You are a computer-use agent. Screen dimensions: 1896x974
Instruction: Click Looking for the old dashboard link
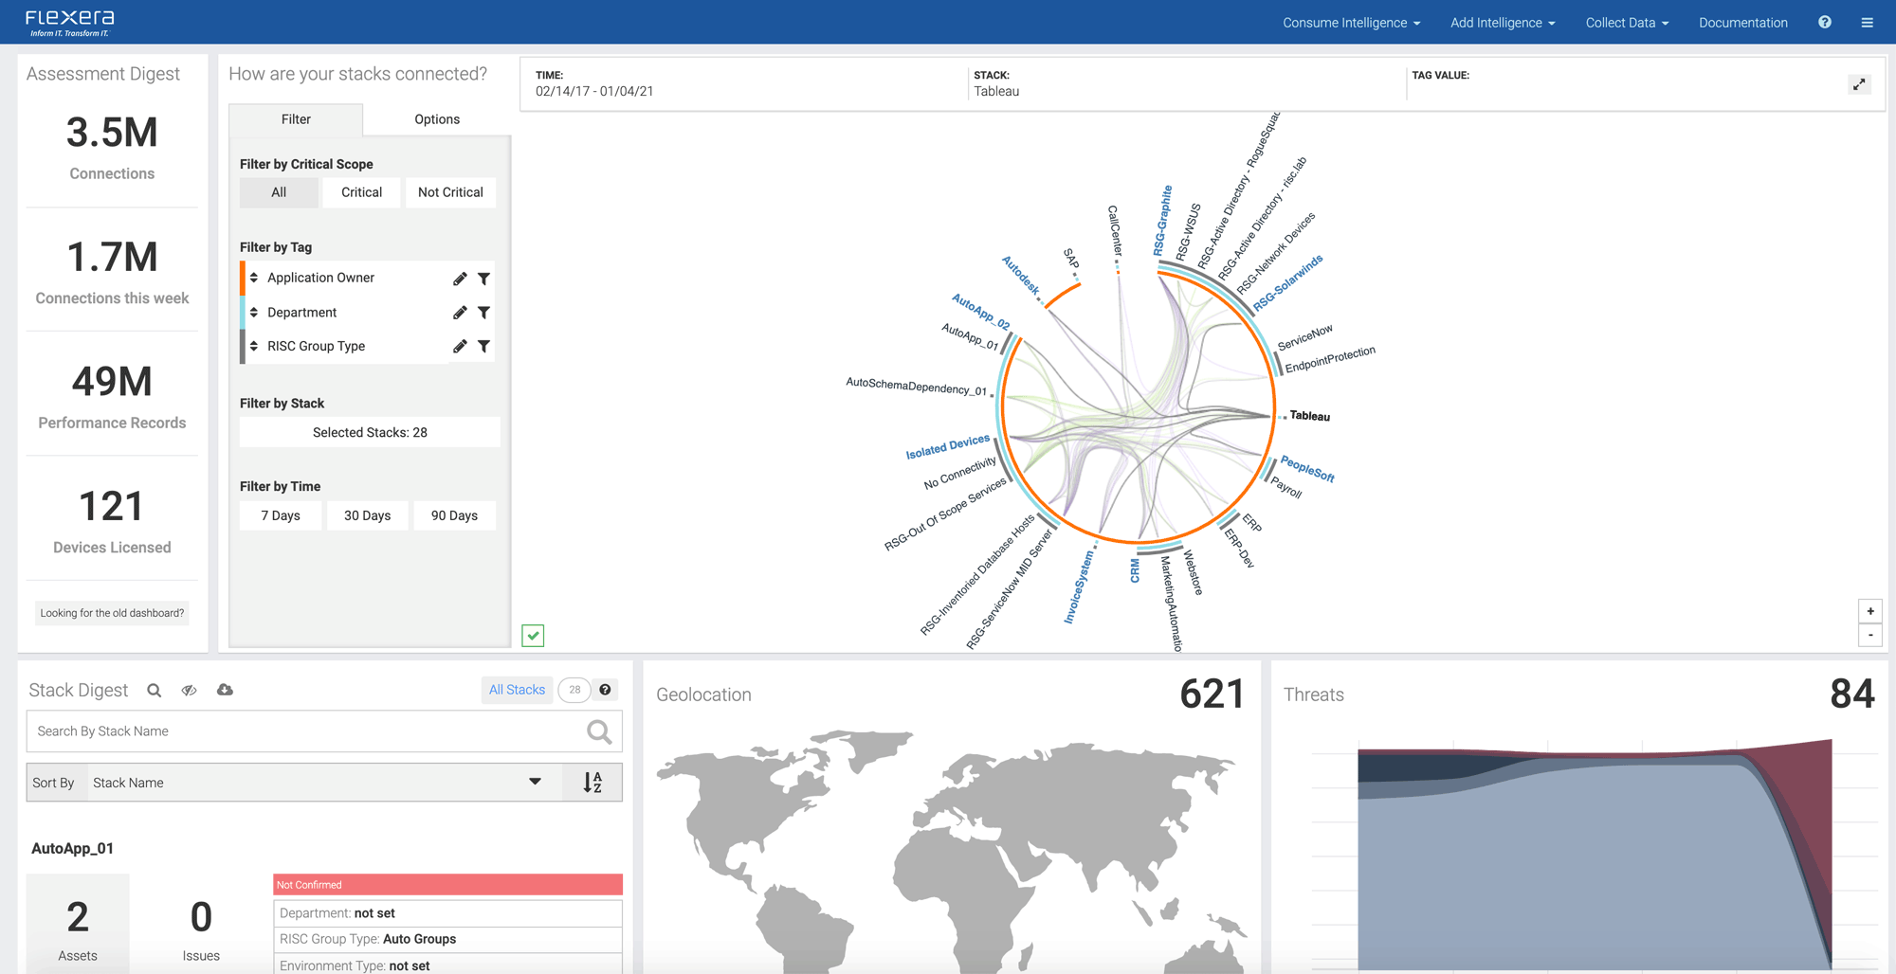point(112,613)
